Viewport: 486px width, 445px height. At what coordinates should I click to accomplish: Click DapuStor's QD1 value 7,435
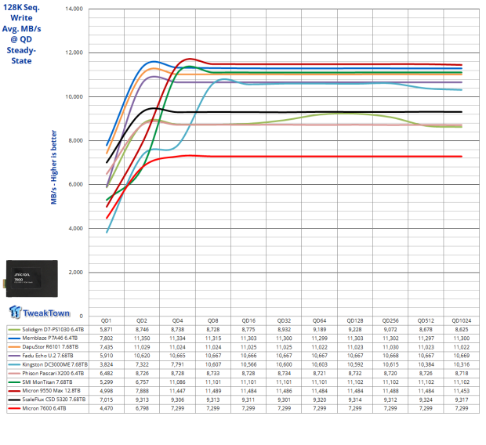click(x=107, y=347)
